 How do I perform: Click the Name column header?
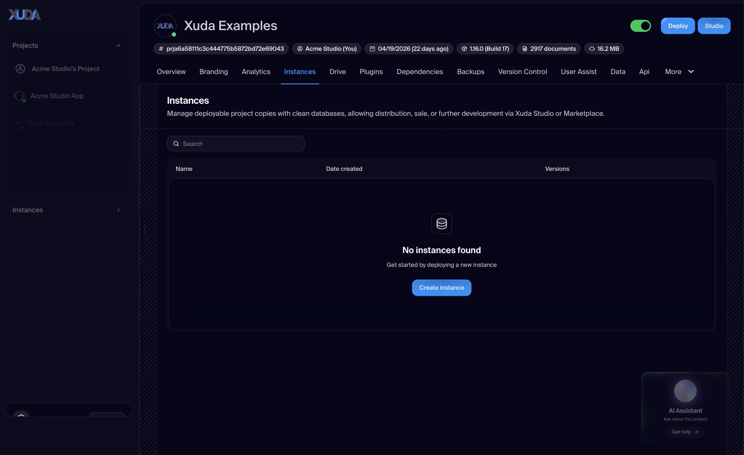point(184,169)
